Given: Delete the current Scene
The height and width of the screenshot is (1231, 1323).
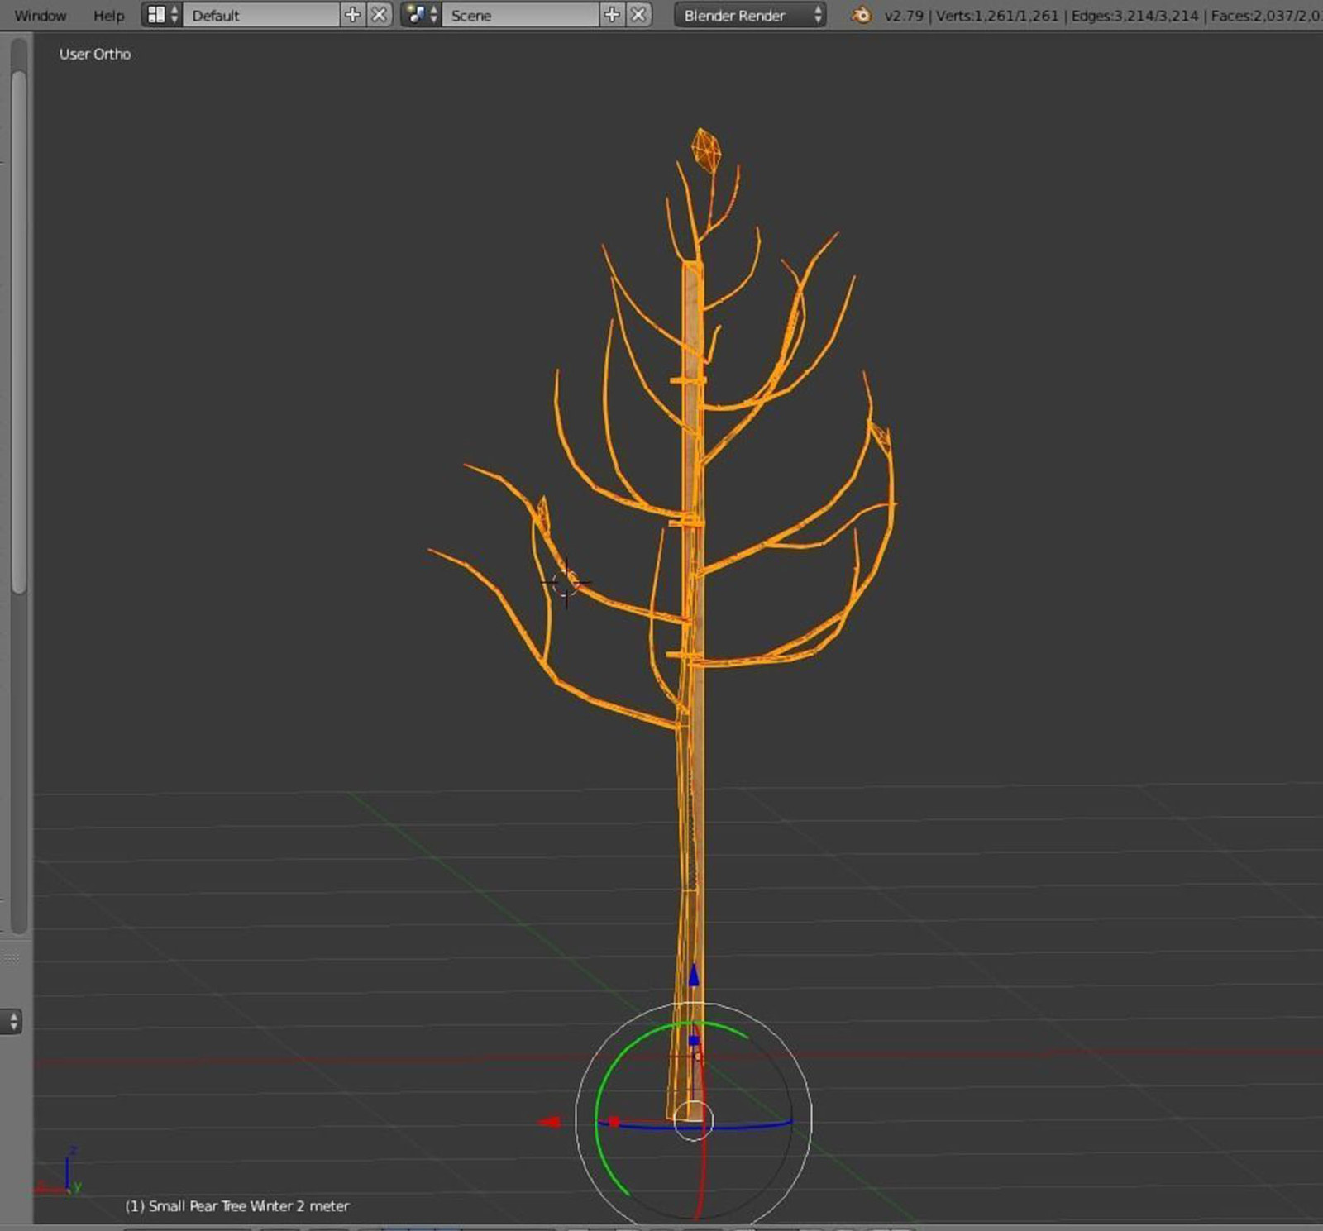Looking at the screenshot, I should click(638, 15).
